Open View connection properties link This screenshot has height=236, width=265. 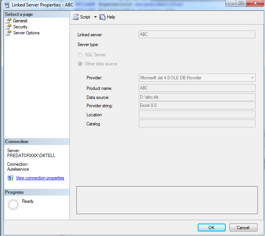[x=40, y=178]
